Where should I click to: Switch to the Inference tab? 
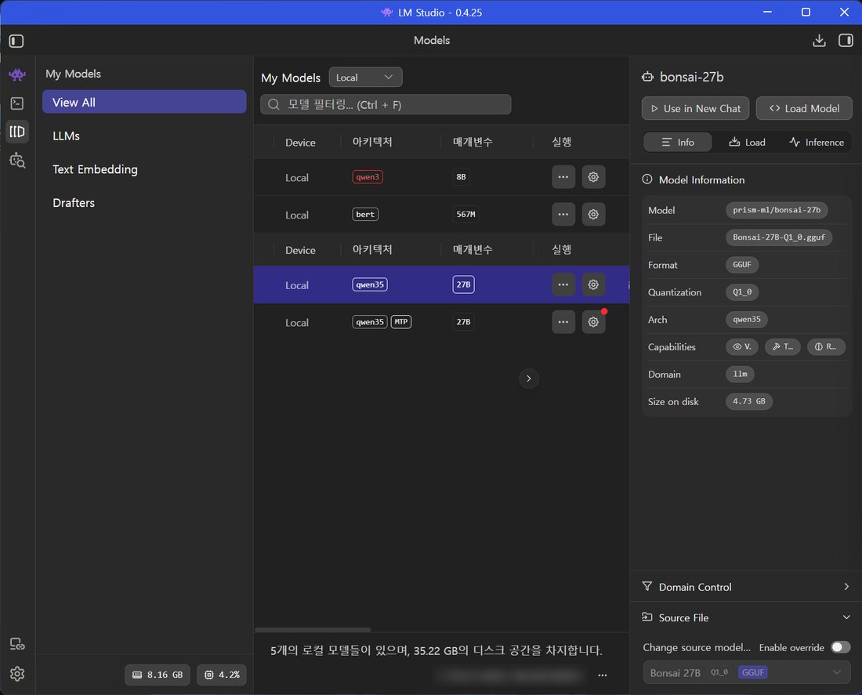pyautogui.click(x=817, y=143)
